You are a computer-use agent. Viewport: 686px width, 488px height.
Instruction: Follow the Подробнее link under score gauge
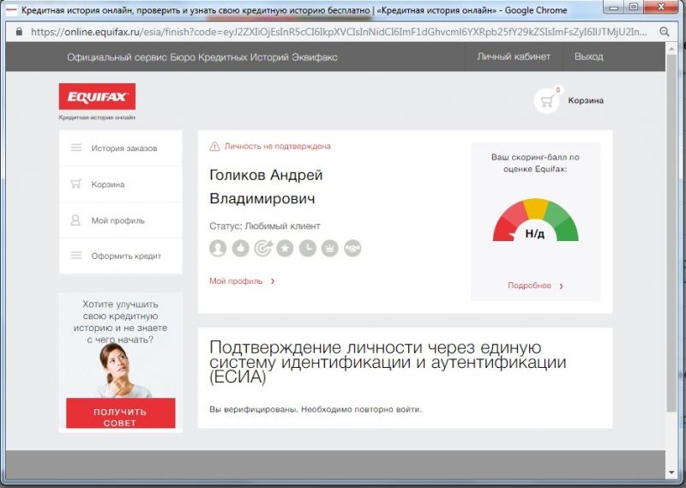click(x=529, y=286)
